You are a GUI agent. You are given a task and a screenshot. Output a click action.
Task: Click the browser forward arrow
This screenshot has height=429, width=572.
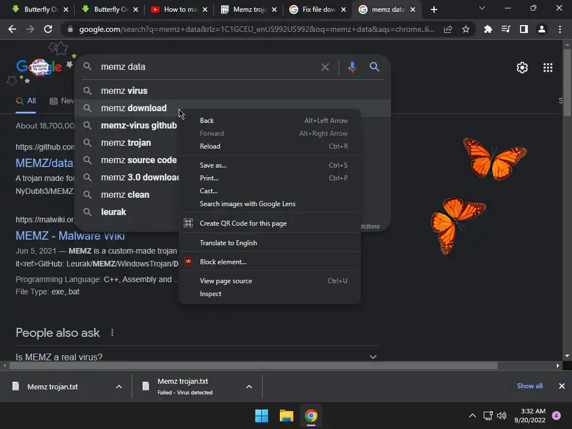[30, 29]
